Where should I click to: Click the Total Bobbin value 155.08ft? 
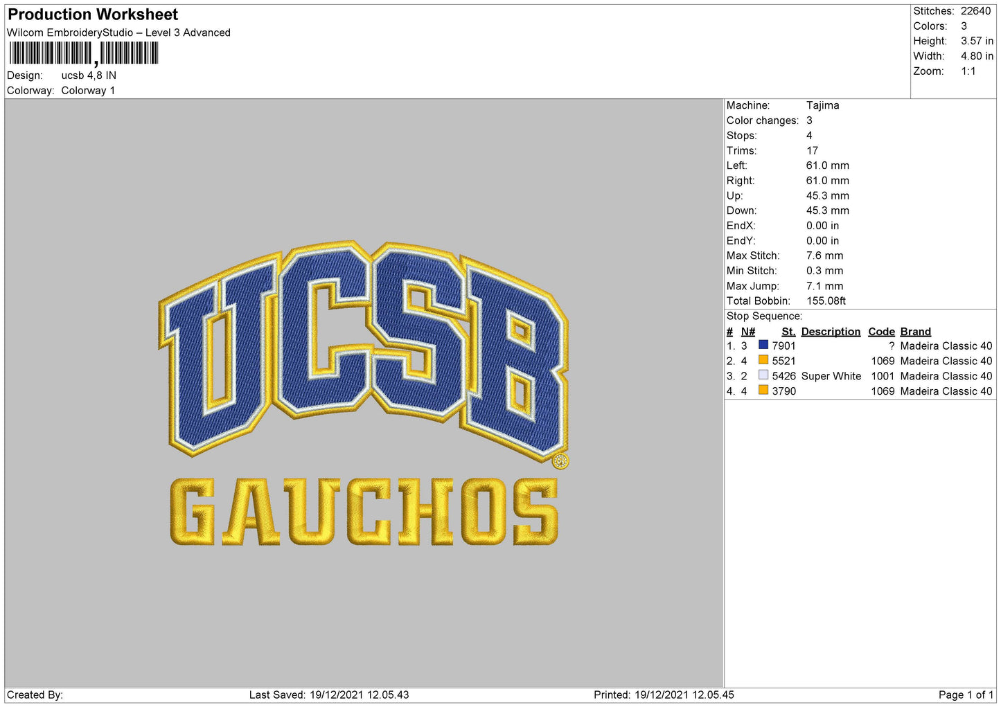point(826,301)
